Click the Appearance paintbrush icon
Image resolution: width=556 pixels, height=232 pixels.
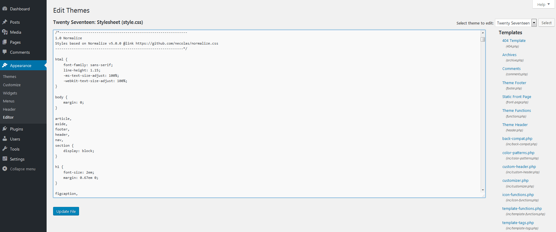click(x=5, y=65)
